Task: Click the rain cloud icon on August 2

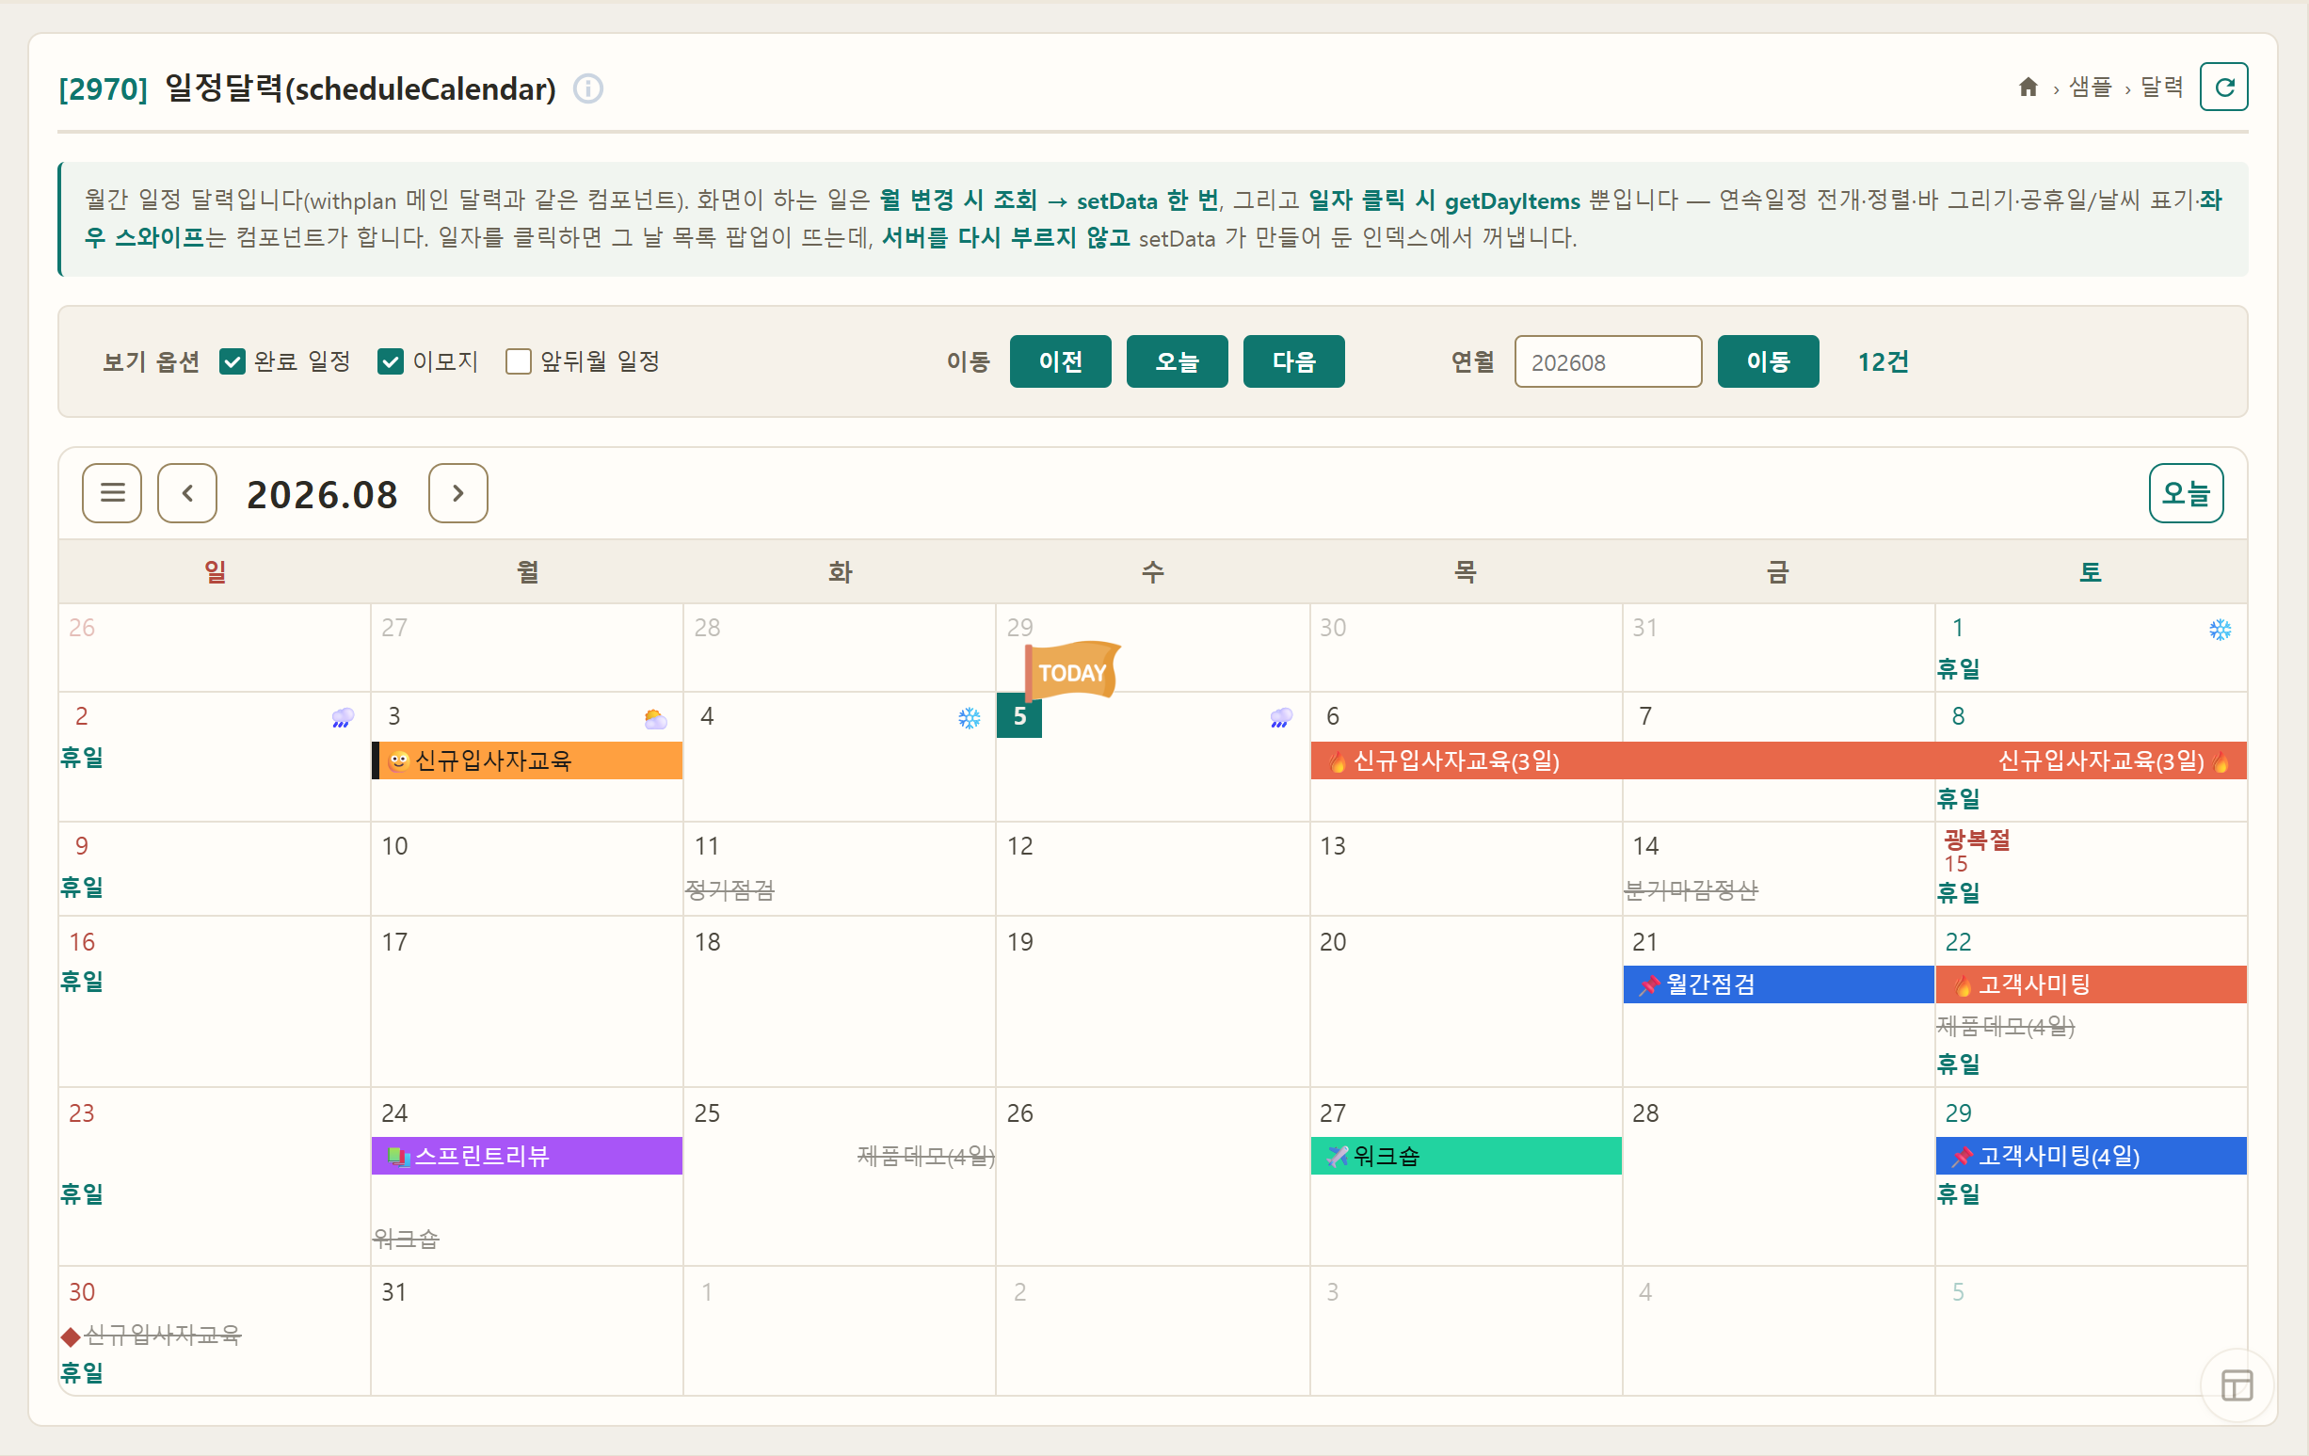Action: 343,718
